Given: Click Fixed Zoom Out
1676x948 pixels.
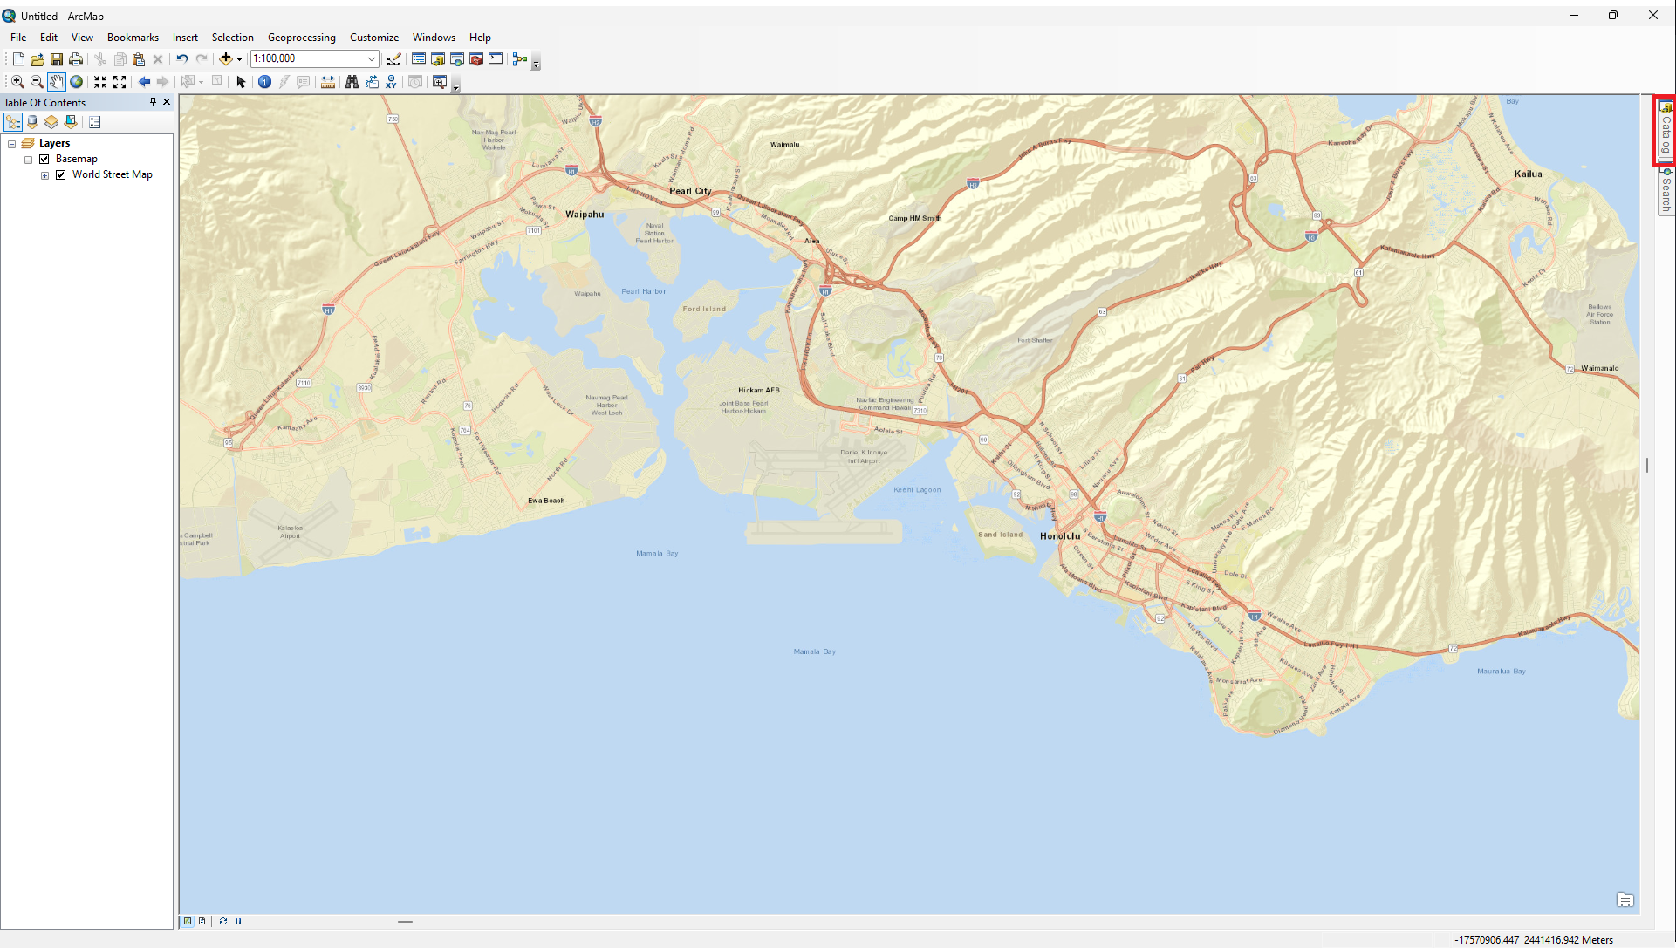Looking at the screenshot, I should [x=120, y=82].
